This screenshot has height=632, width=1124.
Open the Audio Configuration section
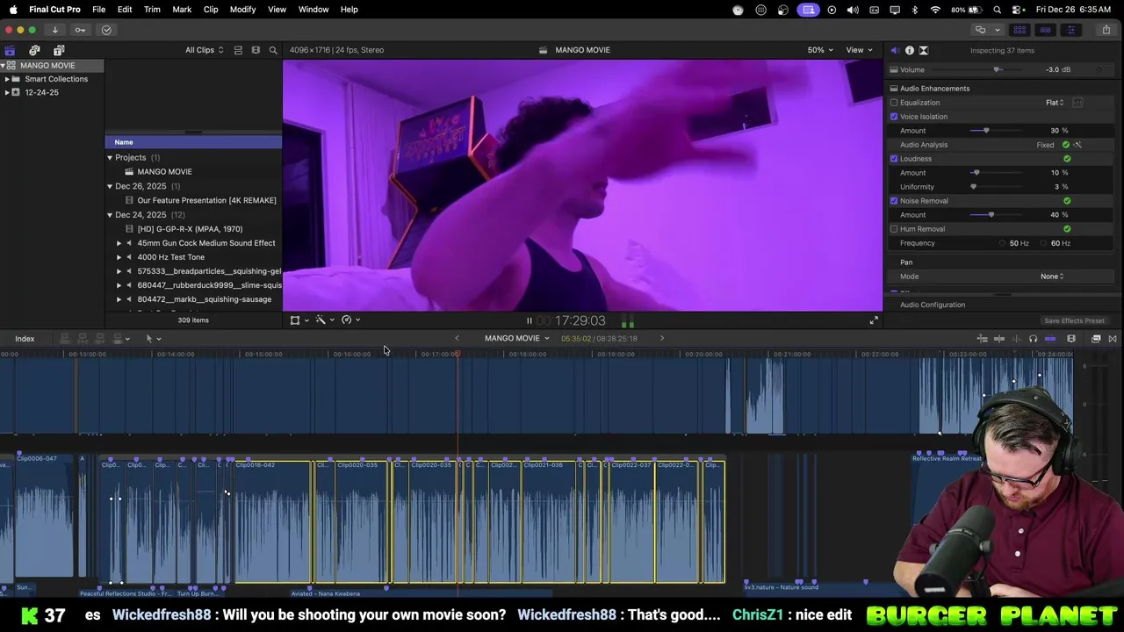pyautogui.click(x=933, y=305)
